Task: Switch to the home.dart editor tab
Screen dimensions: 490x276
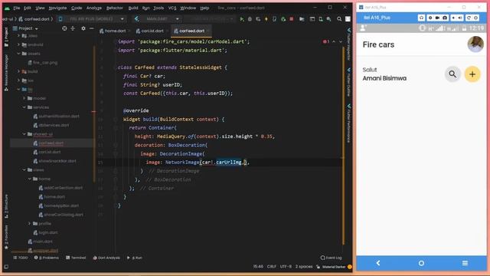Action: 113,31
